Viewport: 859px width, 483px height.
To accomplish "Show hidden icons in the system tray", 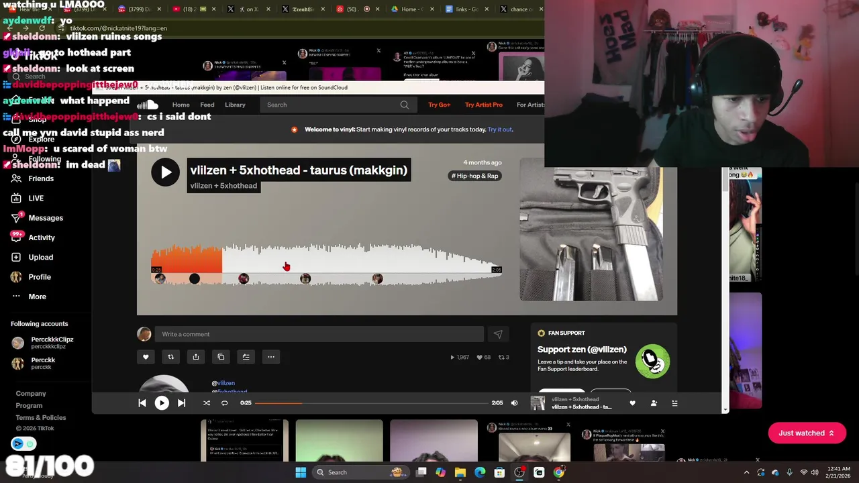I will point(746,472).
